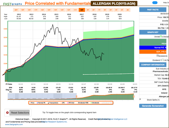Open the Help link at top right
The image size is (169, 128).
pyautogui.click(x=166, y=3)
